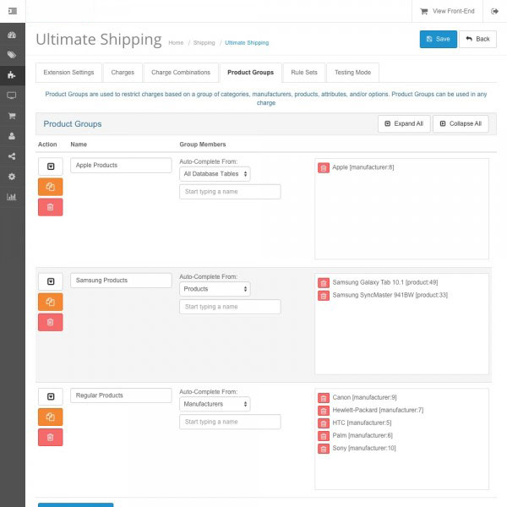Copy the Samsung Products group
507x507 pixels.
pos(50,302)
